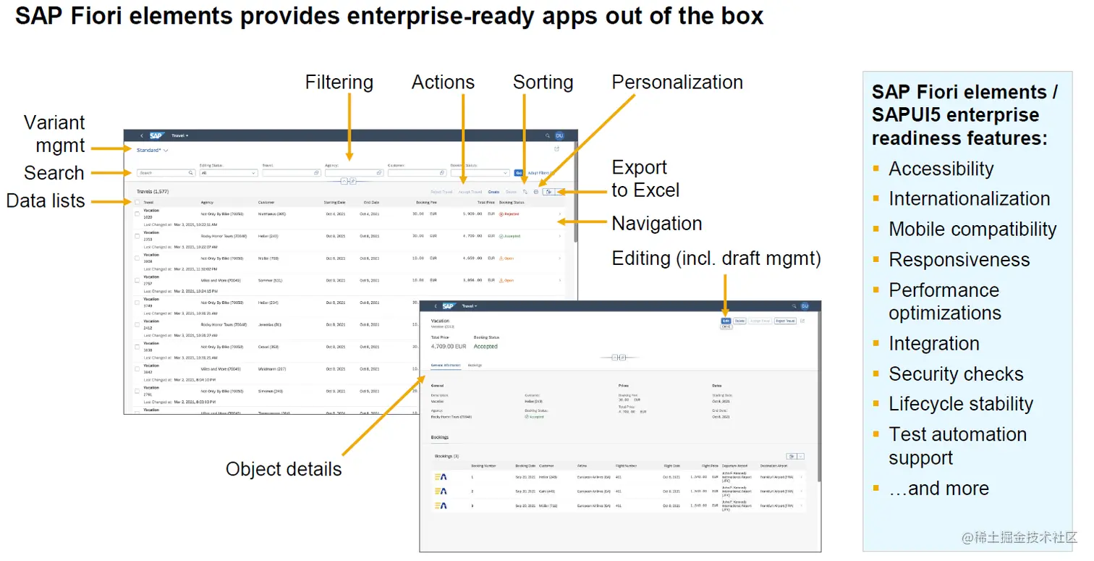Select the checkbox for travel 2353

137,236
